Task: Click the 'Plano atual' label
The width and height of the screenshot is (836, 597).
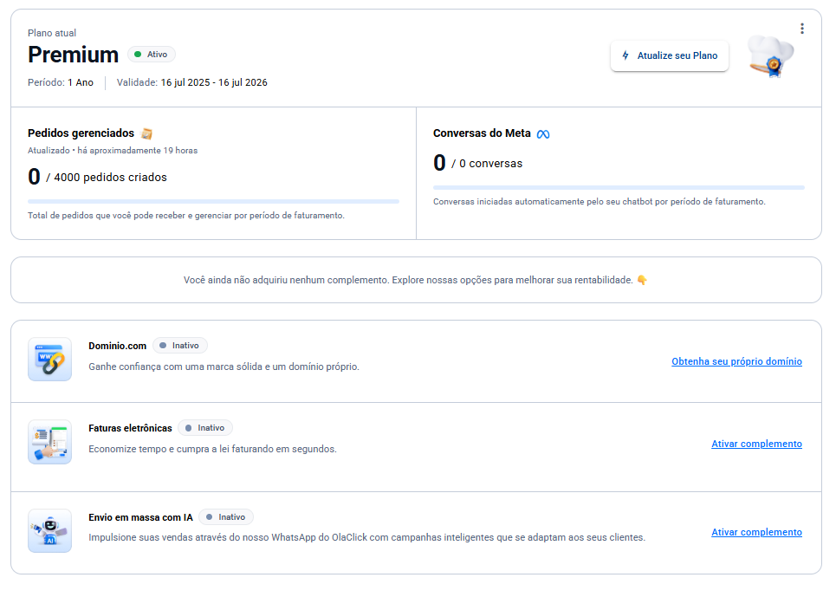Action: 52,33
